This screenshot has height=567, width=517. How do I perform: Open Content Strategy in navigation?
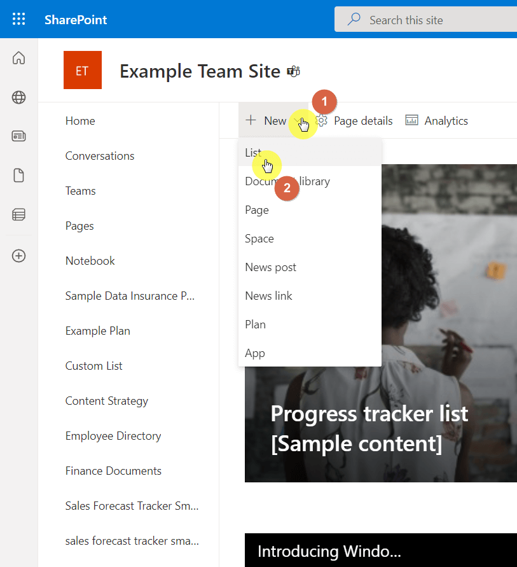pos(107,401)
